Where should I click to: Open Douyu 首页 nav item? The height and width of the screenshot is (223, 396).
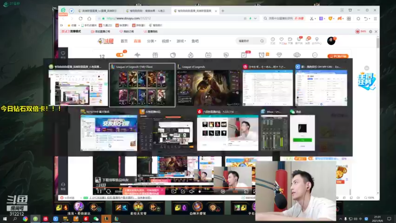tap(124, 41)
